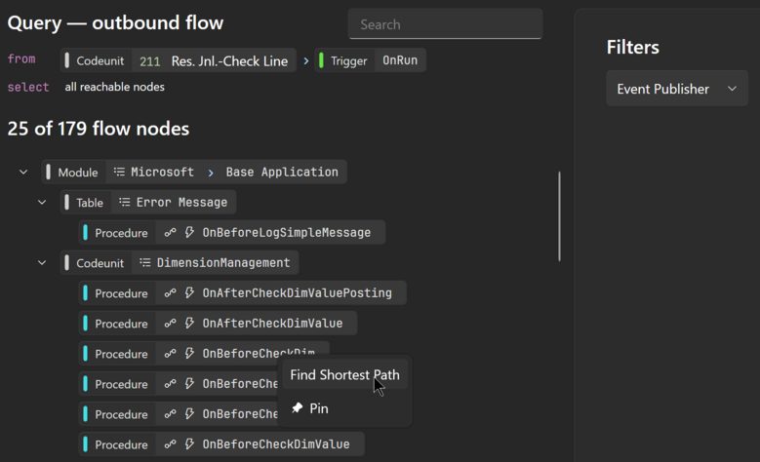Click the flow nodes list scrollbar

pyautogui.click(x=559, y=216)
